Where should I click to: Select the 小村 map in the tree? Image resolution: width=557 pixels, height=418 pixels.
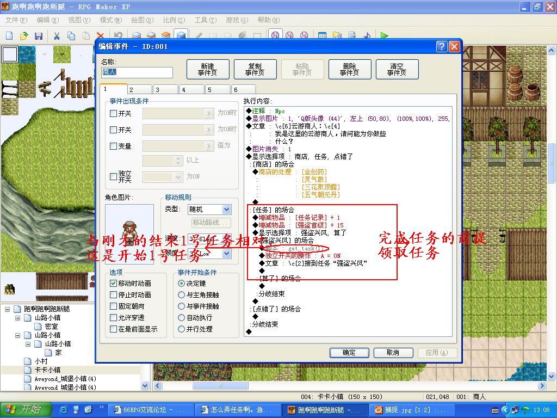click(41, 361)
